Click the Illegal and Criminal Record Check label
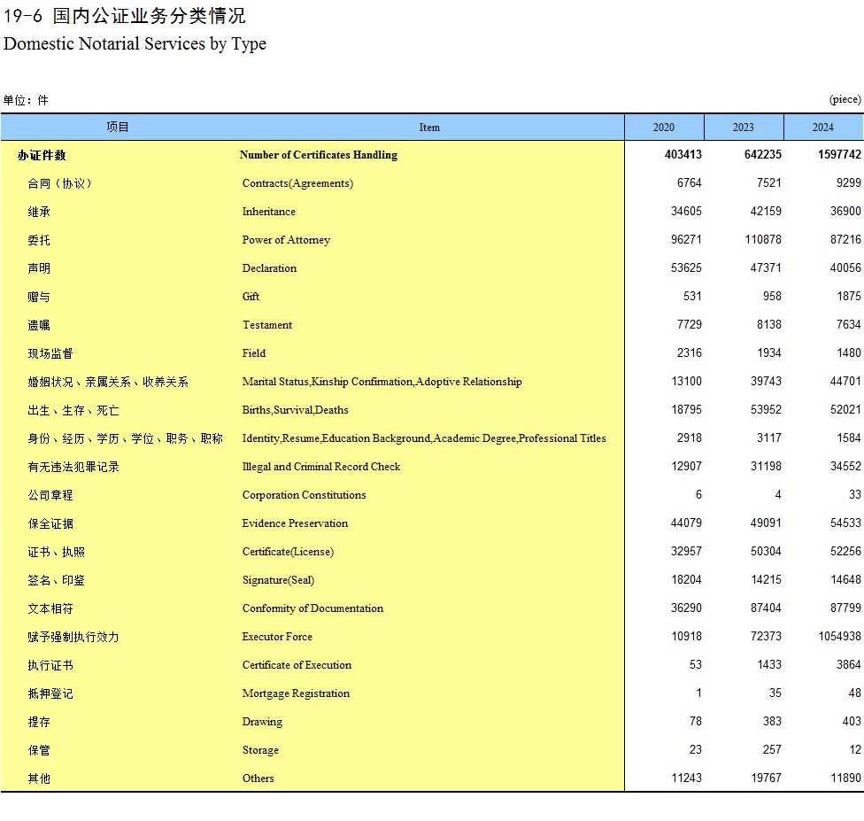Screen dimensions: 864x821 coord(321,467)
